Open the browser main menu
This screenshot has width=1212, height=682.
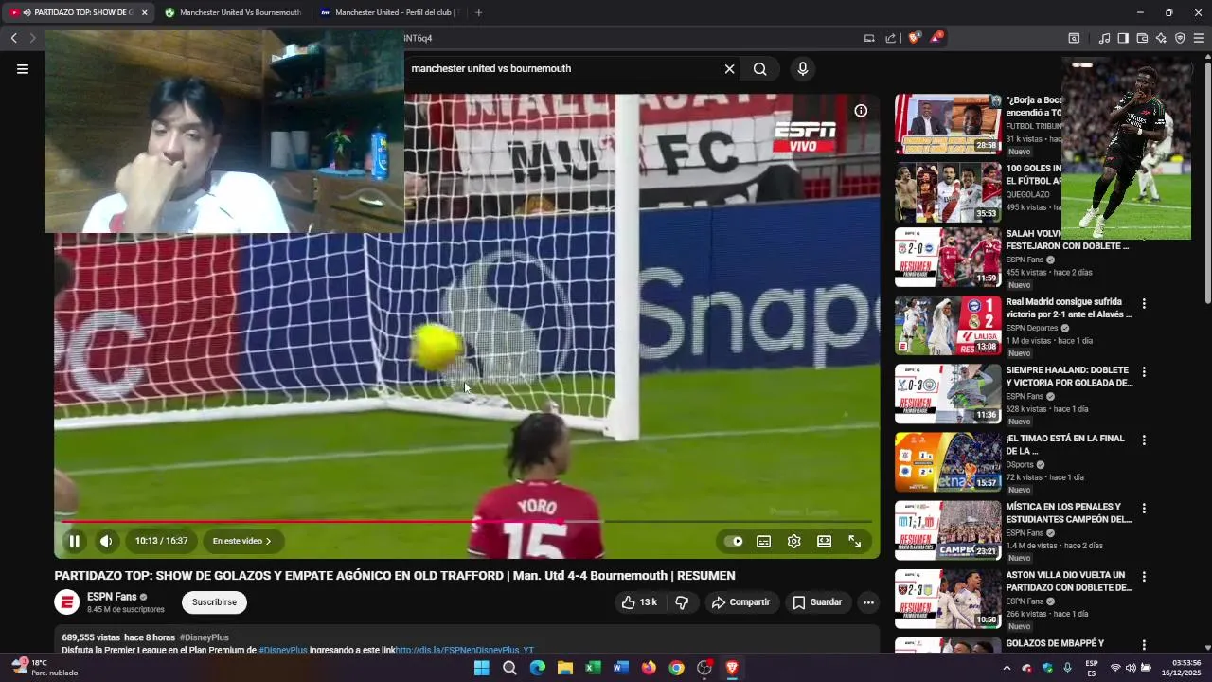coord(1199,38)
